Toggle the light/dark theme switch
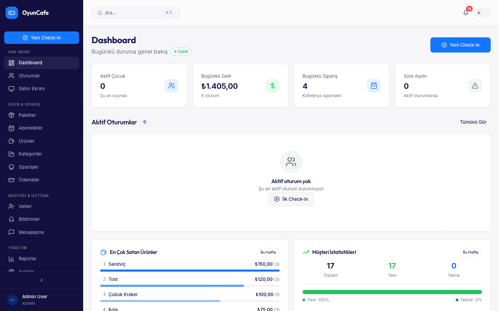The width and height of the screenshot is (499, 311). (482, 13)
